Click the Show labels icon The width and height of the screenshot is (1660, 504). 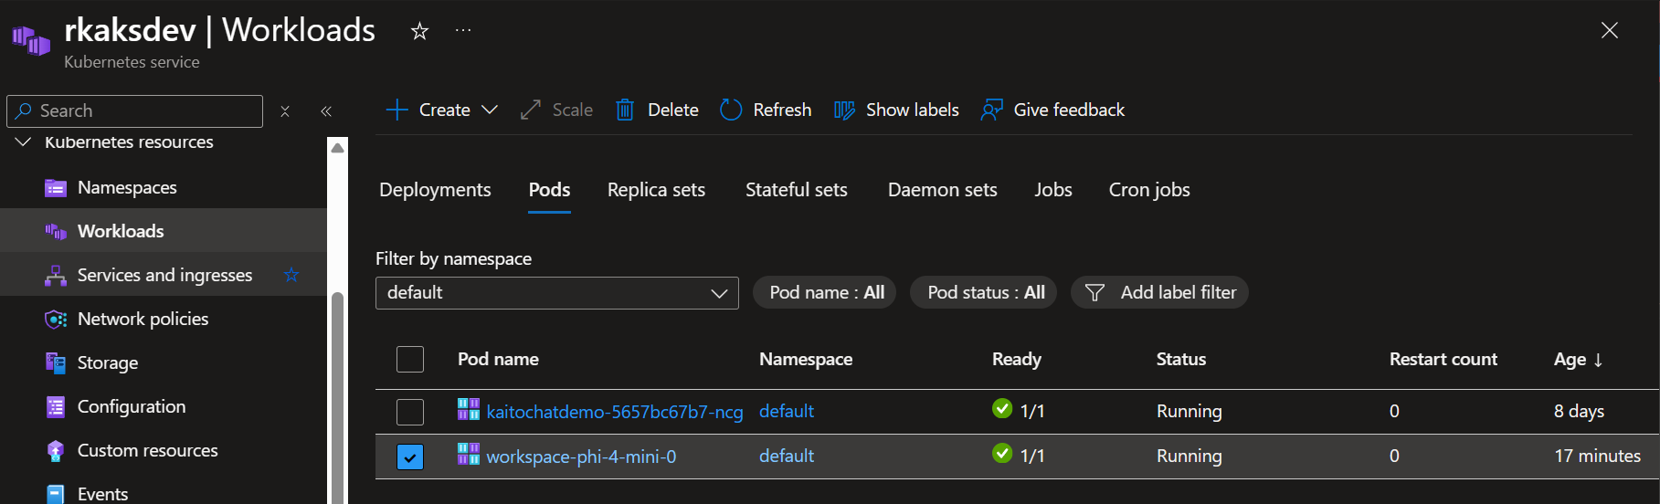click(x=844, y=110)
